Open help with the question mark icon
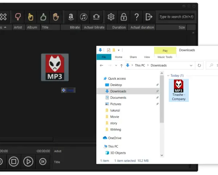The width and height of the screenshot is (218, 175). click(137, 17)
